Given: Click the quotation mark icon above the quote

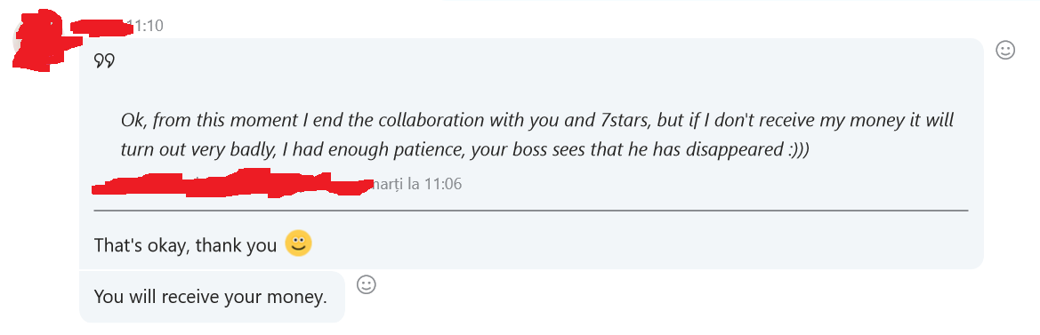Looking at the screenshot, I should pos(105,61).
